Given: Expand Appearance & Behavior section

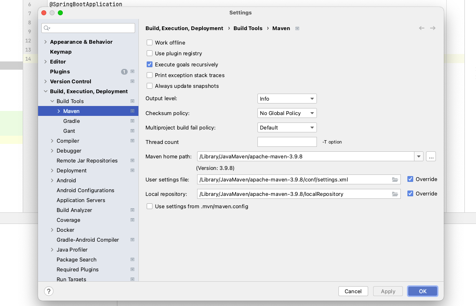Looking at the screenshot, I should click(x=45, y=42).
